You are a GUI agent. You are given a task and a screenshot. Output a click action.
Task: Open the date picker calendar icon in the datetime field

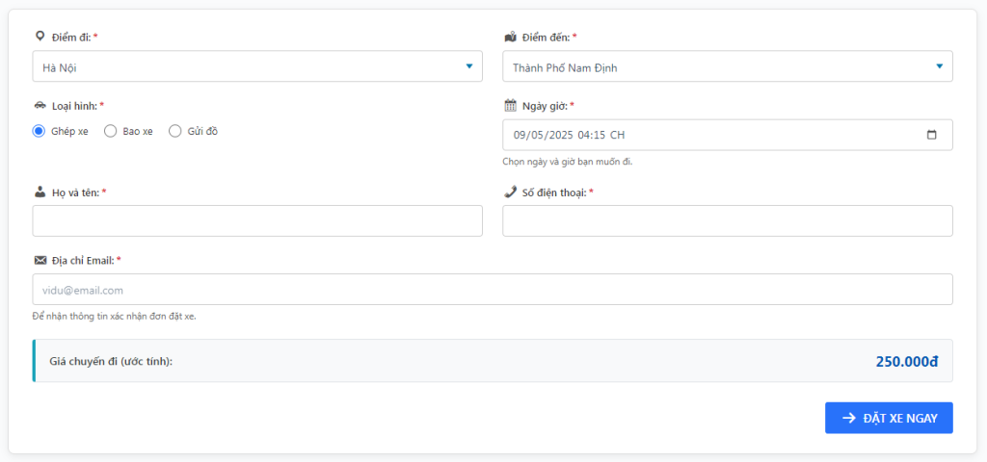coord(932,135)
